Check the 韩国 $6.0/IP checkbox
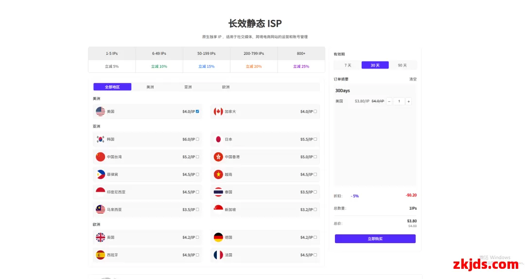 (x=197, y=139)
